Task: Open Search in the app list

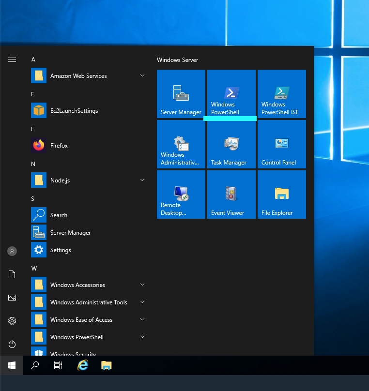Action: coord(89,215)
